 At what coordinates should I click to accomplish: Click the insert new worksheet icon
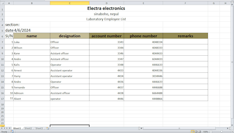tap(48, 128)
